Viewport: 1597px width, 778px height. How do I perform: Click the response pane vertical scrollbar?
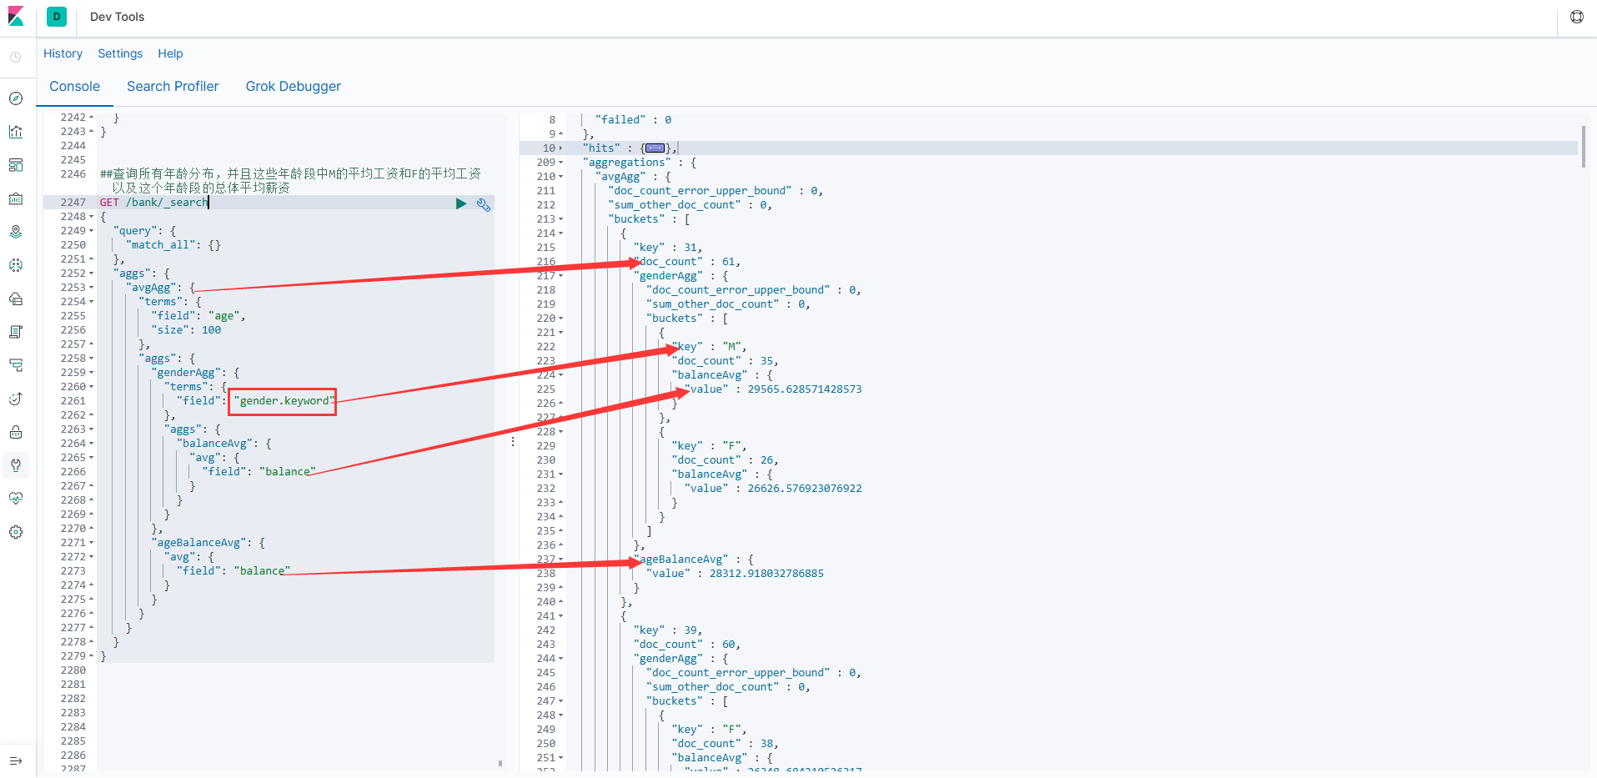point(1583,147)
